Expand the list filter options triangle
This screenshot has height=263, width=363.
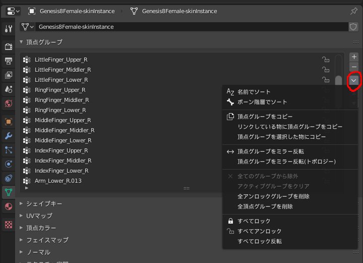tap(27, 188)
